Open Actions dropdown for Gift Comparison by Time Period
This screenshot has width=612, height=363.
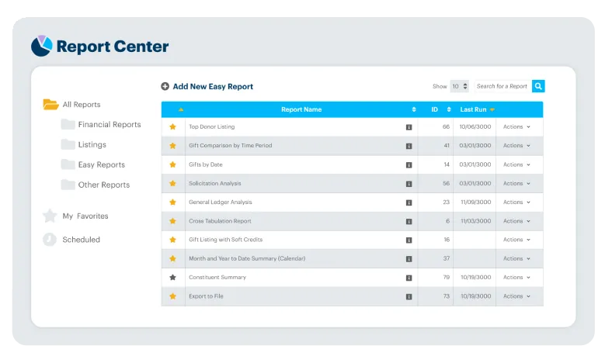click(516, 146)
